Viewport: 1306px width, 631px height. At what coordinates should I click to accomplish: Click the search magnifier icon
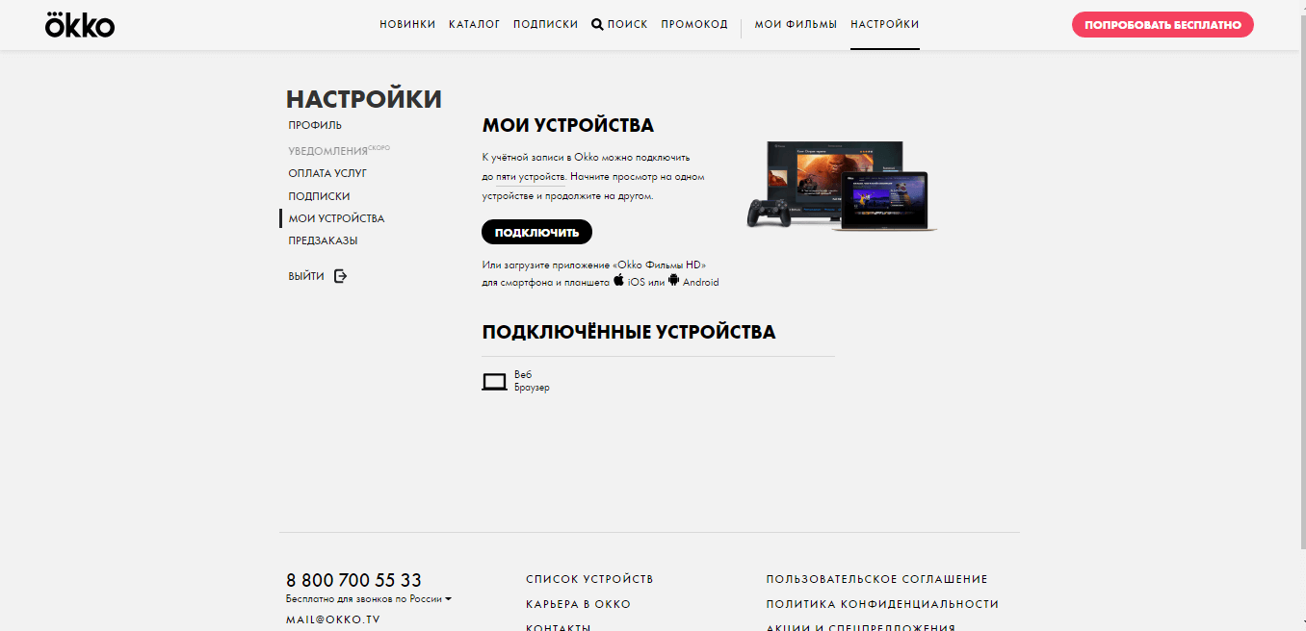(x=597, y=24)
